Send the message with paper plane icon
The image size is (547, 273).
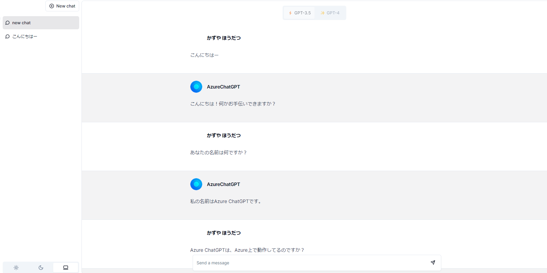433,263
